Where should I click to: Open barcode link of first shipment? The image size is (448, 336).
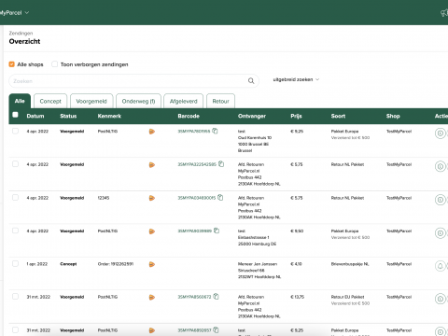point(194,132)
